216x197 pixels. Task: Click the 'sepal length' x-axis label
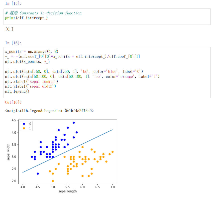[x=67, y=191]
